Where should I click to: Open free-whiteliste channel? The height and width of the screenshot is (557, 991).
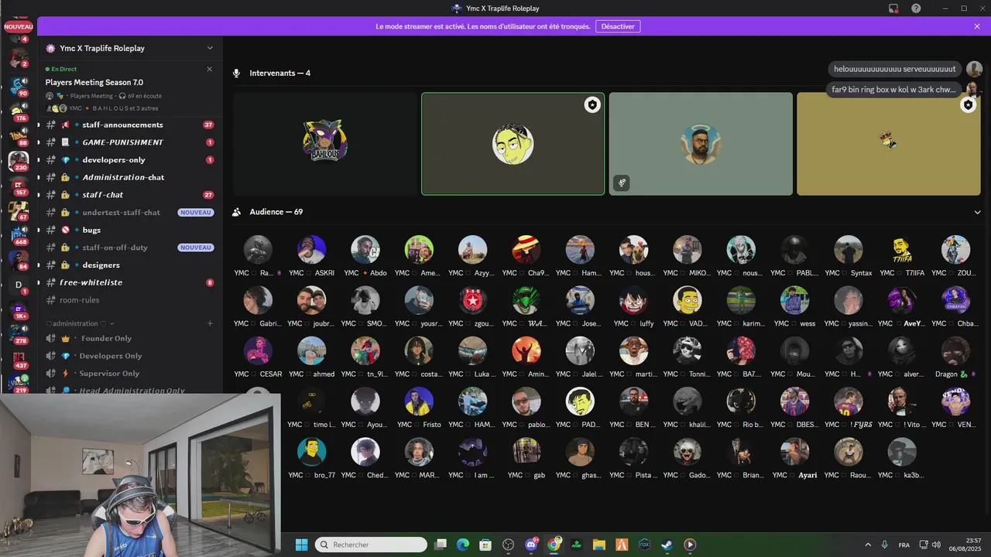tap(130, 282)
